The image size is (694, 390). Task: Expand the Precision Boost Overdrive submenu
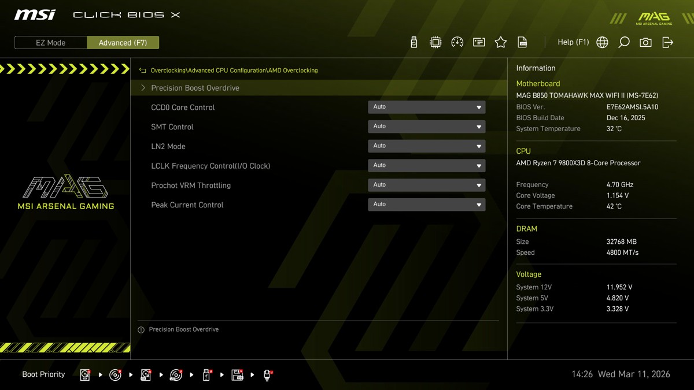click(195, 88)
